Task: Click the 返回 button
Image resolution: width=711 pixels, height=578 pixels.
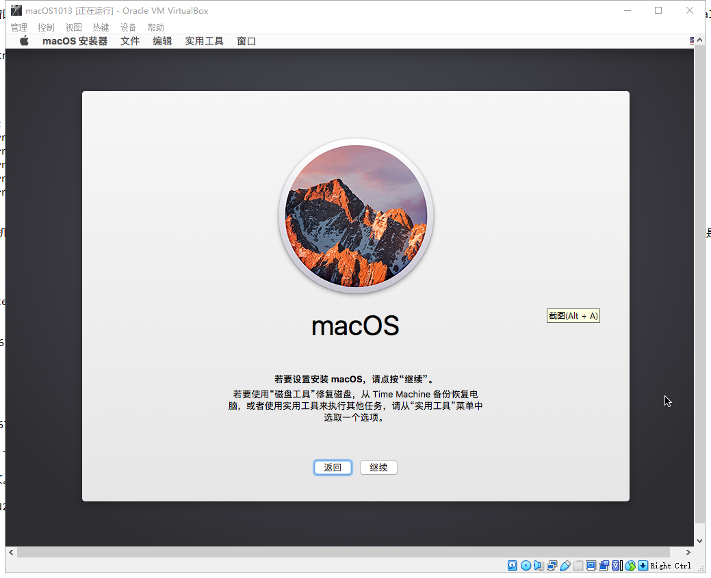Action: [333, 467]
